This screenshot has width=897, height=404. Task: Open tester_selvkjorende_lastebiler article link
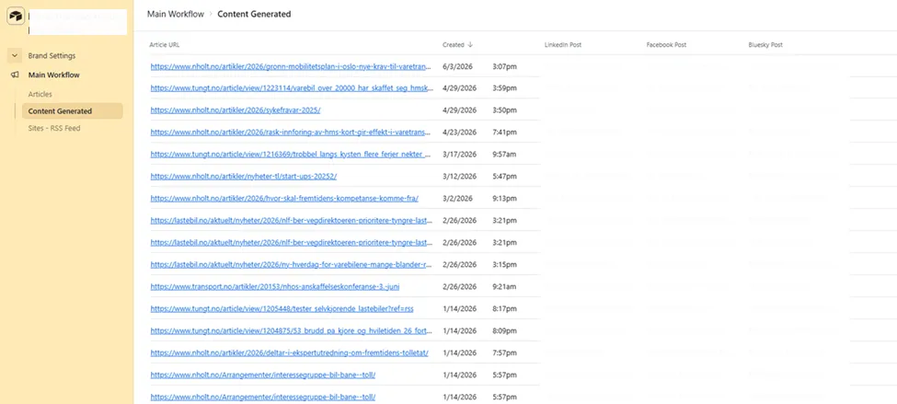(x=282, y=309)
